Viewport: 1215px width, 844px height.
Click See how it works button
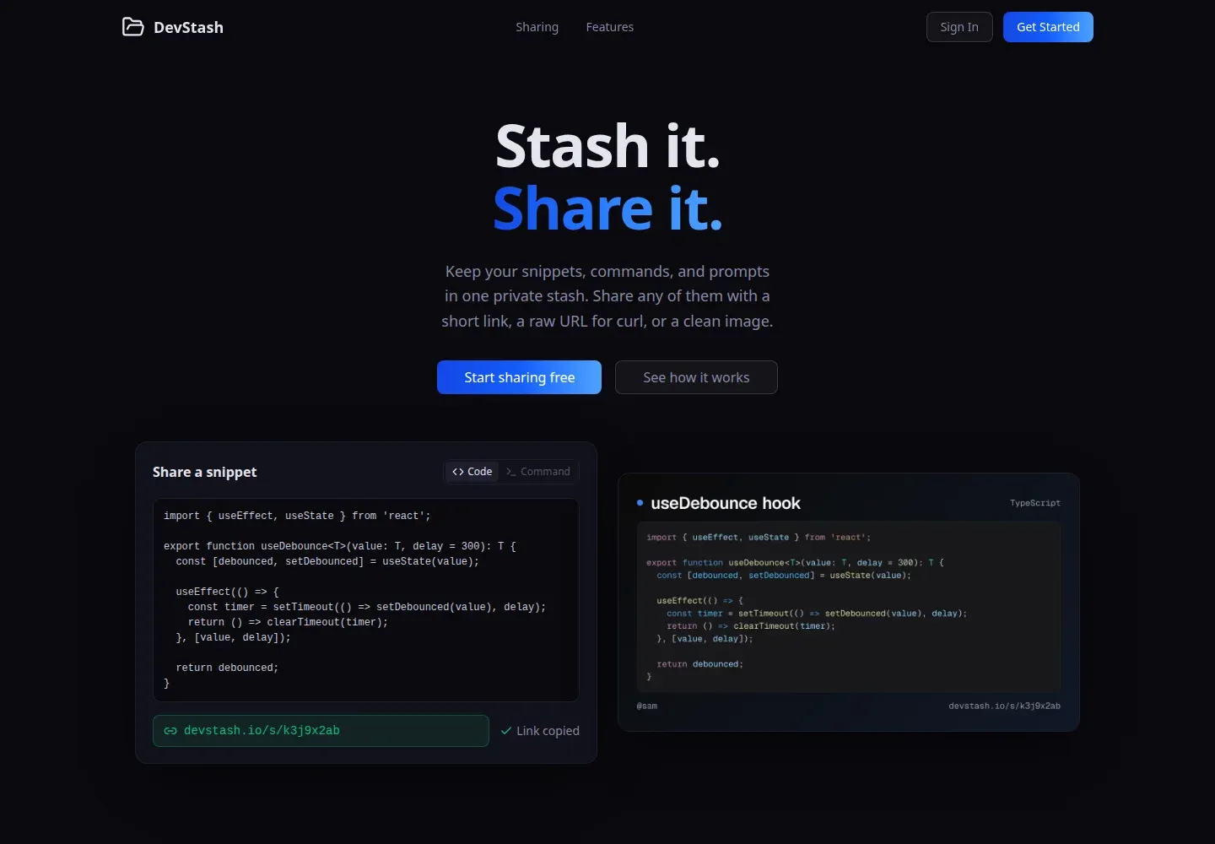696,377
